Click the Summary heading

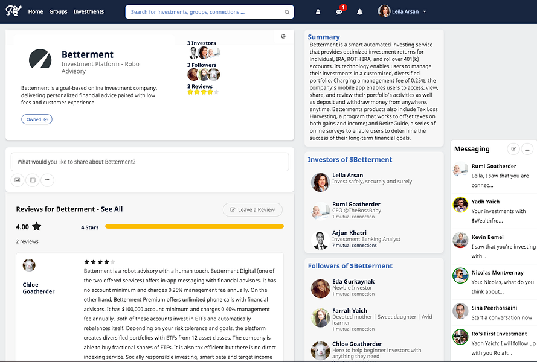tap(324, 37)
